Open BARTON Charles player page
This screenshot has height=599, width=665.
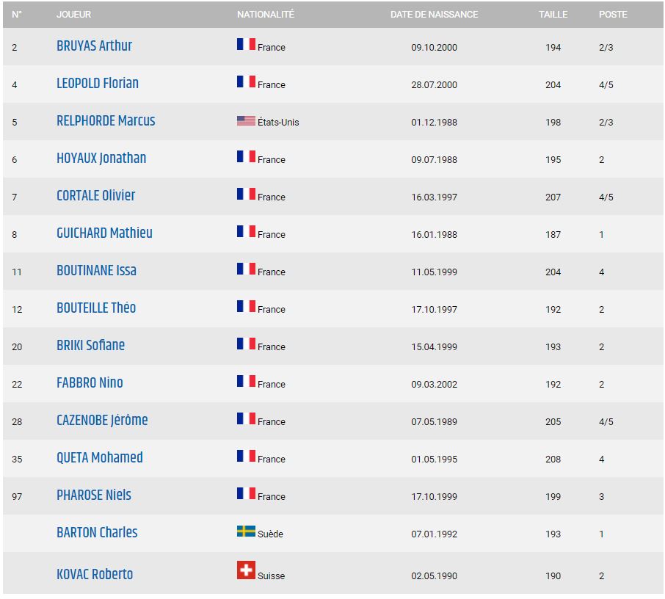pos(97,532)
